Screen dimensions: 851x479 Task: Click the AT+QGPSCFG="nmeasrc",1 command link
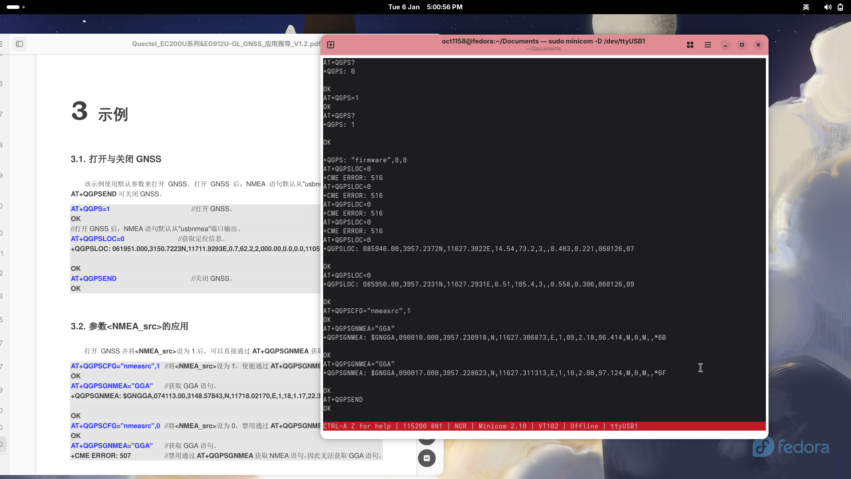[x=115, y=366]
